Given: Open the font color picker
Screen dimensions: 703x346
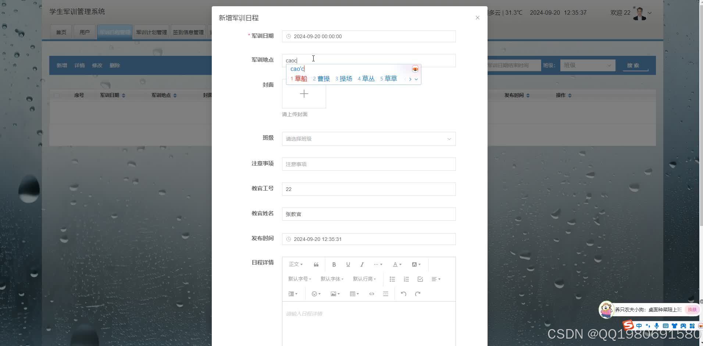Looking at the screenshot, I should point(395,264).
